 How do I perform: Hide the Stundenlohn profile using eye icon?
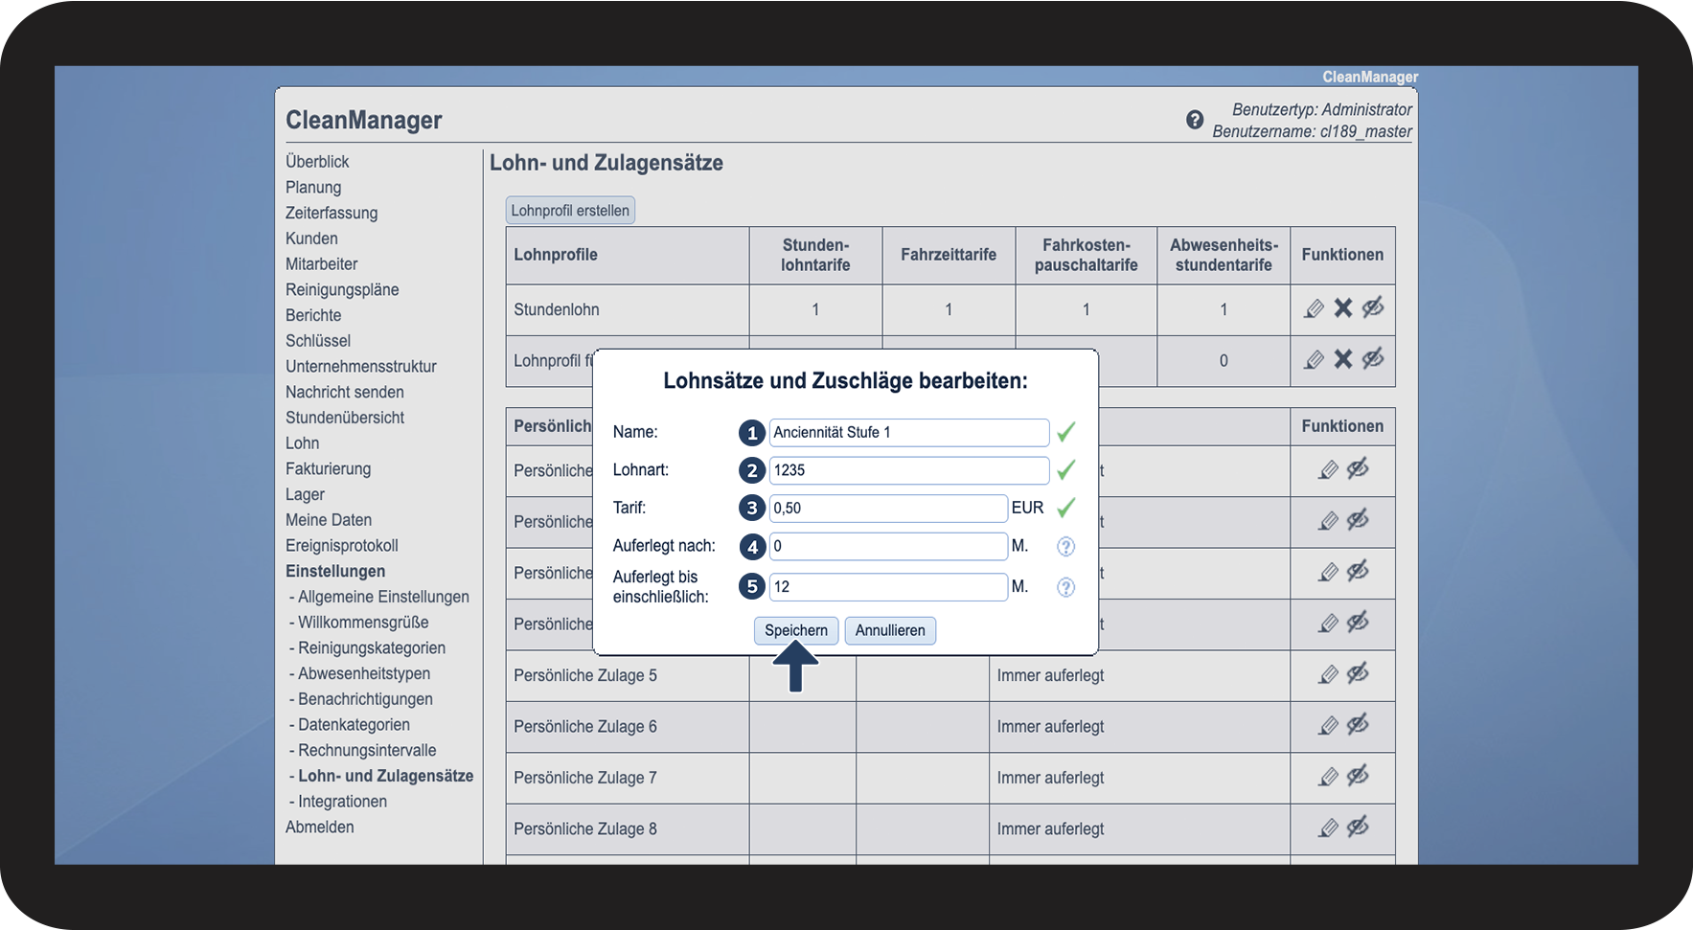point(1373,308)
